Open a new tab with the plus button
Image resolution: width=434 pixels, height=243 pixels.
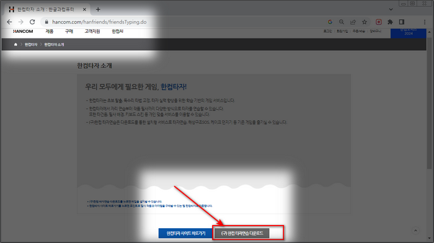click(x=98, y=9)
